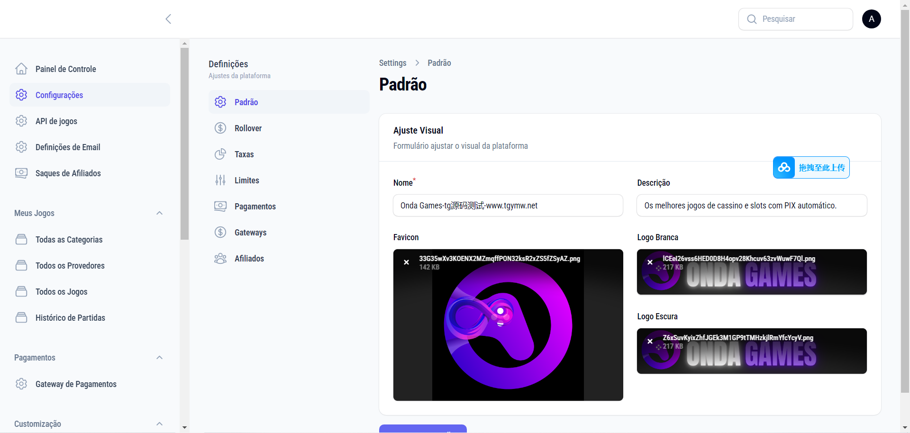The height and width of the screenshot is (433, 910).
Task: Click the back arrow in the header
Action: (168, 19)
